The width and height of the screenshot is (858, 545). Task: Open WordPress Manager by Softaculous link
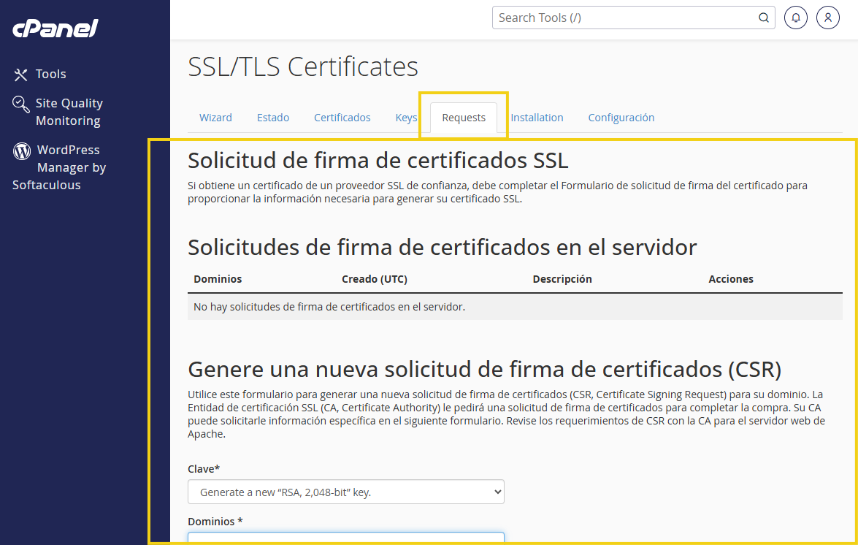[59, 167]
